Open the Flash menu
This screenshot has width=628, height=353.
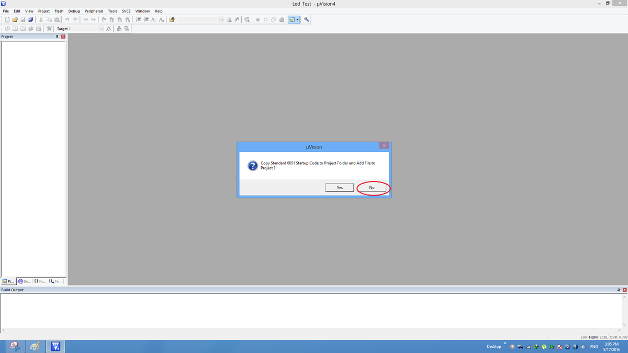pos(59,11)
